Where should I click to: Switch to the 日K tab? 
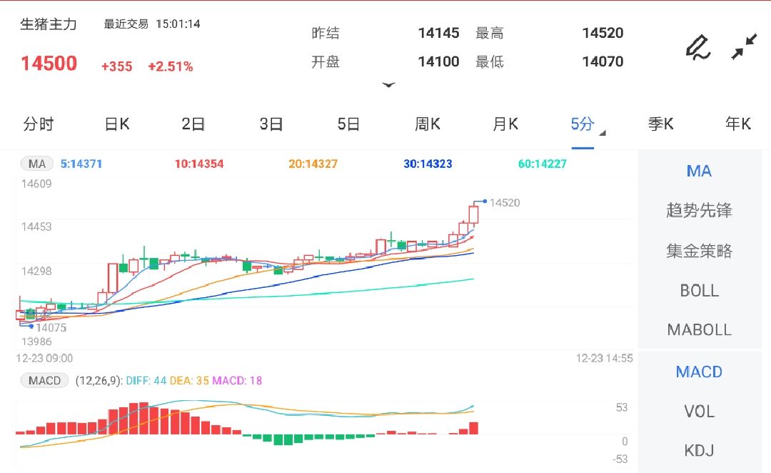(116, 124)
